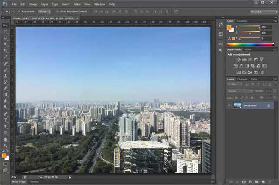Select the Hand tool
Screen dimensions: 279x185
(x=6, y=140)
